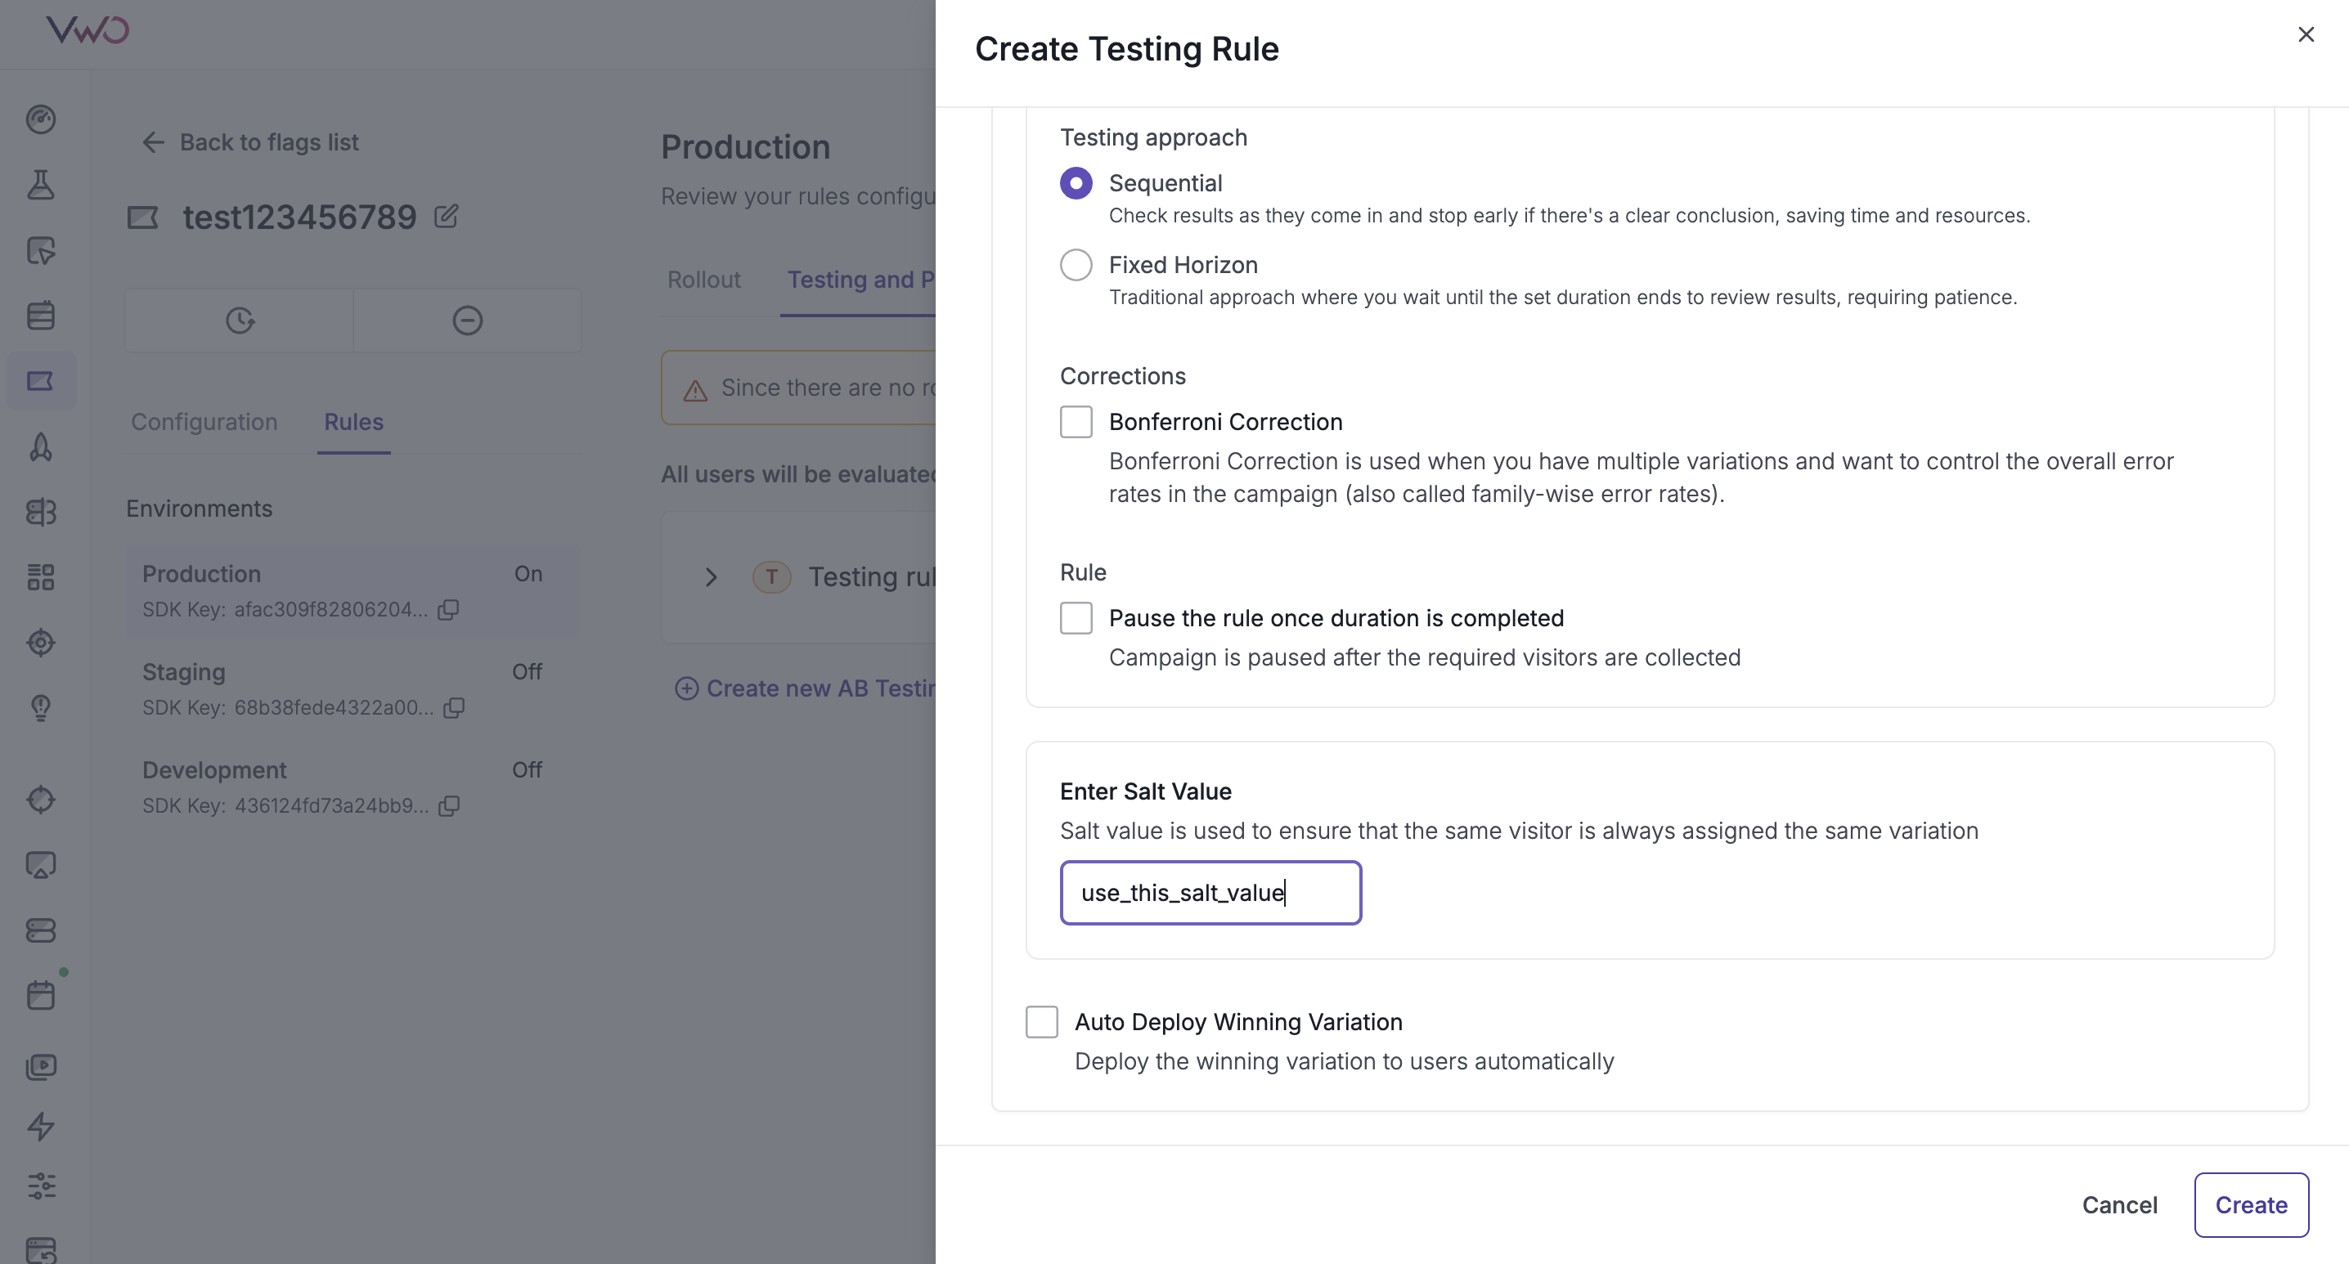
Task: Click the Development "Off" status text
Action: (x=527, y=771)
